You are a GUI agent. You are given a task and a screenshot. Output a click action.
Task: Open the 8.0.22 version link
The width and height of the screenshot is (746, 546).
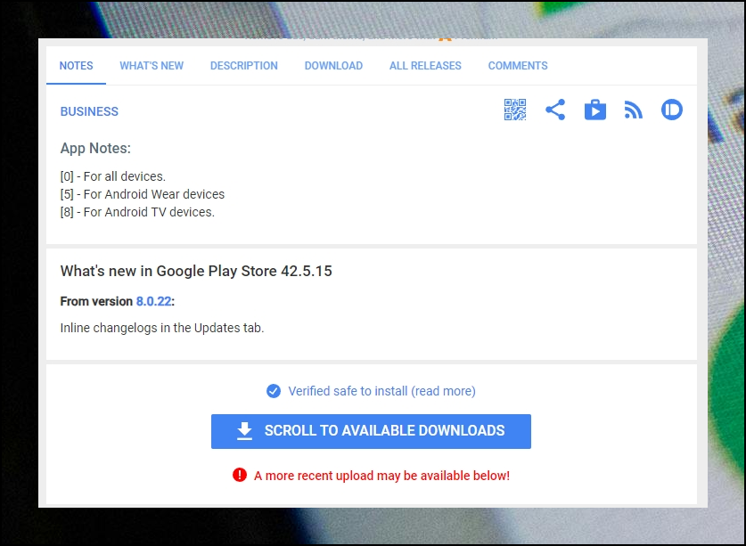[x=153, y=302]
